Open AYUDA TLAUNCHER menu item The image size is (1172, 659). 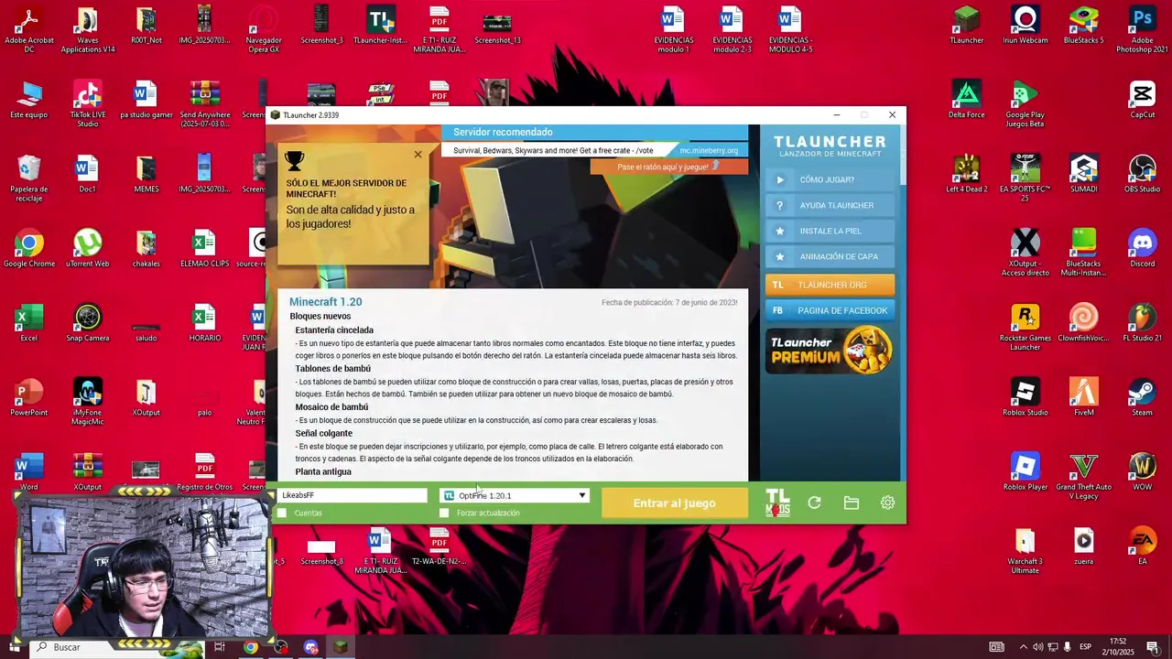pyautogui.click(x=830, y=205)
